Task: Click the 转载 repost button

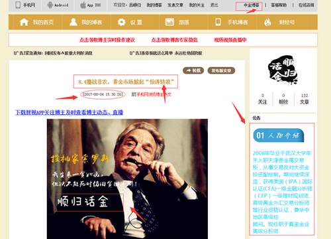Action: 193,70
